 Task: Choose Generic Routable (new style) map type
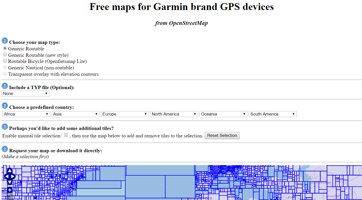[x=5, y=55]
